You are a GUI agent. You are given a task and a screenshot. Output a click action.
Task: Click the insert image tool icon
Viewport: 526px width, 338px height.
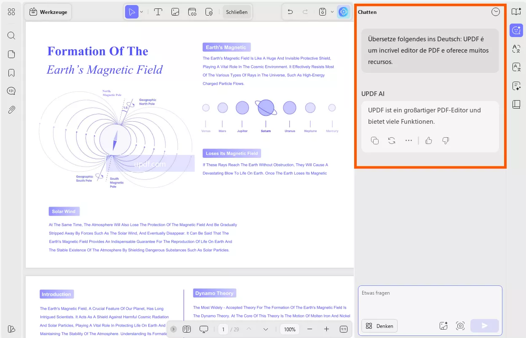tap(175, 12)
